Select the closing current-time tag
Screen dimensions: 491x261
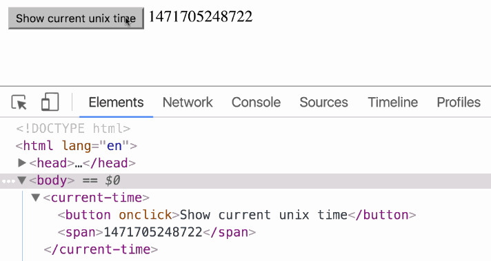point(101,249)
